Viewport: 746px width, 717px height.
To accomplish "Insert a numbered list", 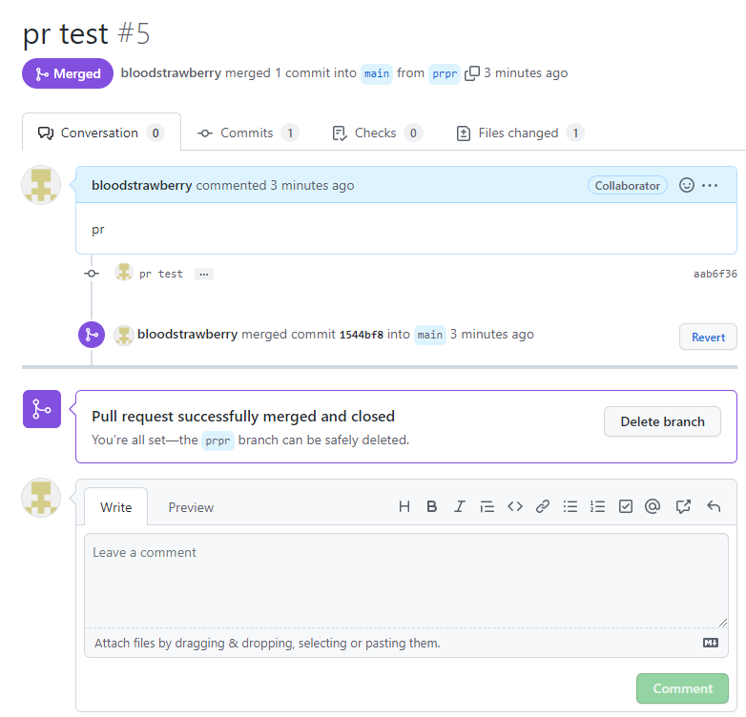I will (597, 506).
